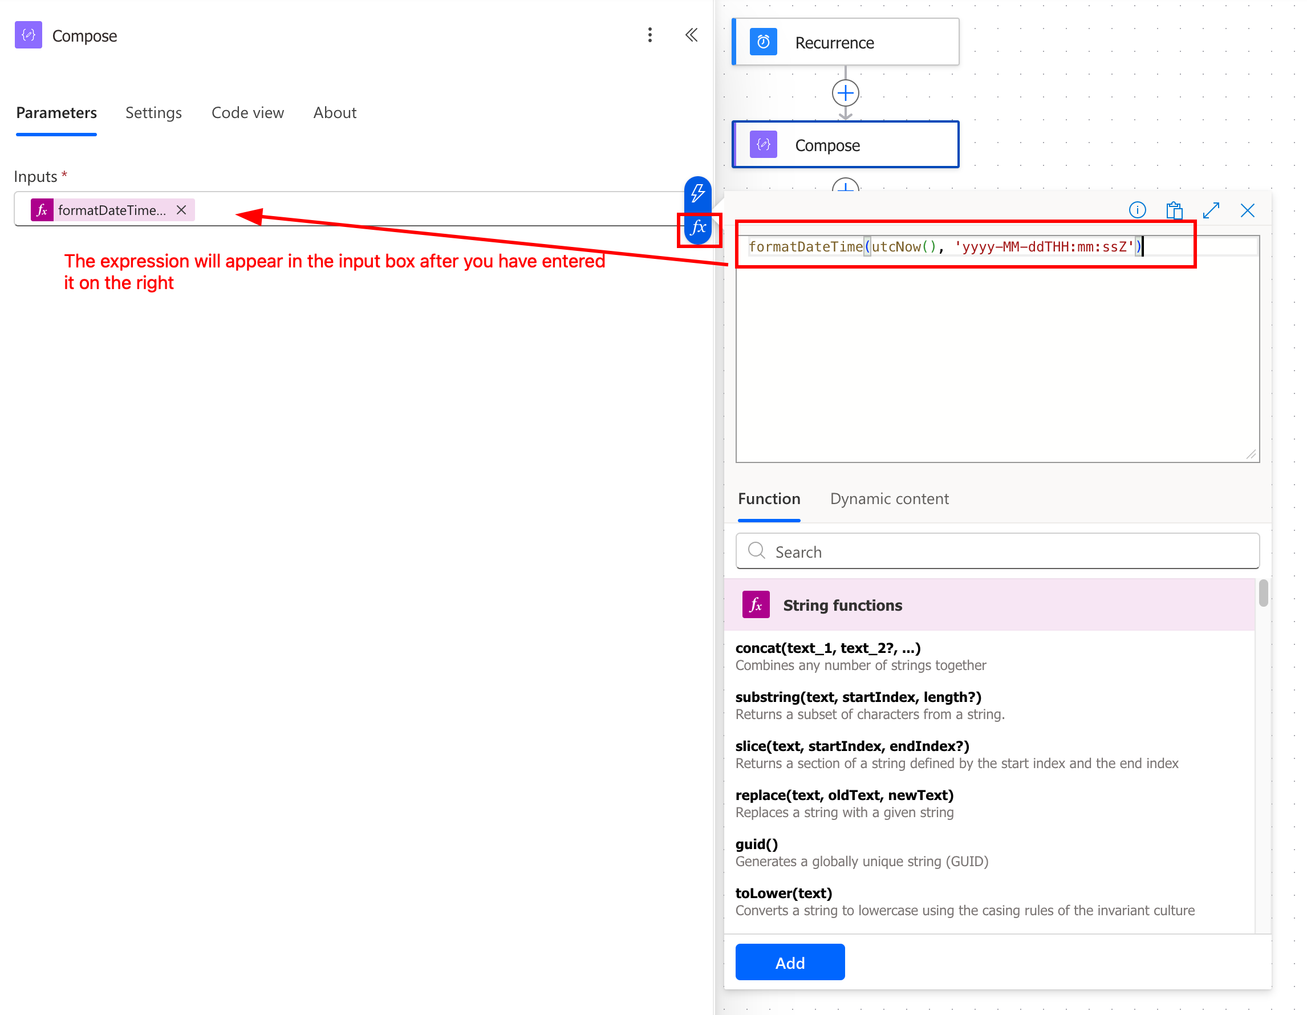The image size is (1307, 1015).
Task: Click the Recurrence clock icon
Action: click(x=763, y=42)
